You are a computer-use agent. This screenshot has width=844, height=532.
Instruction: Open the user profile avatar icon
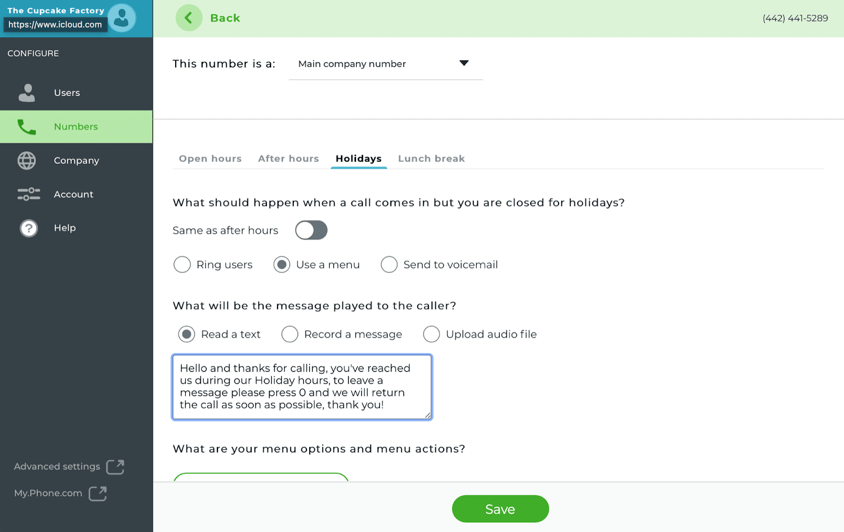point(122,18)
